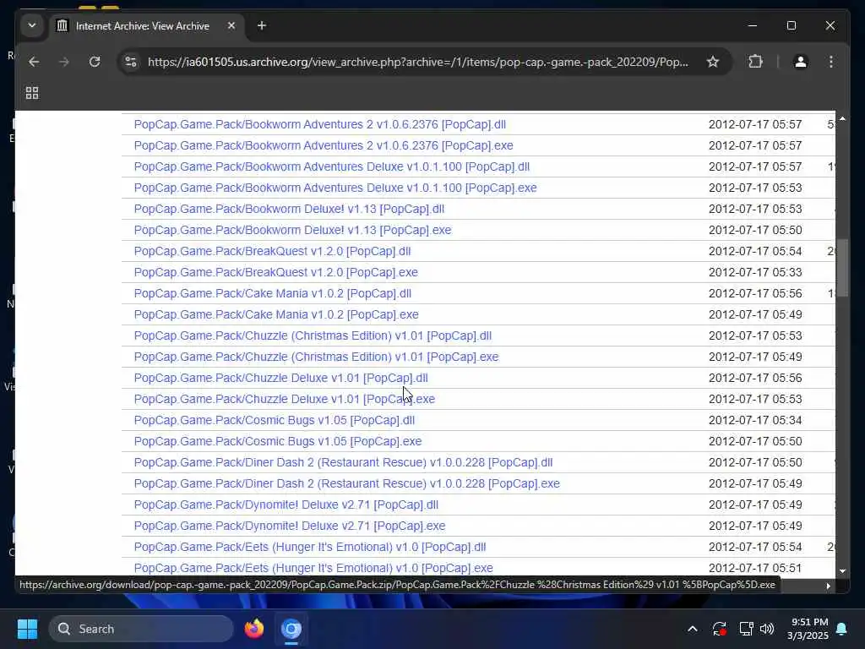Select the 05:51 date in Eets .exe row
The width and height of the screenshot is (865, 649).
point(755,569)
